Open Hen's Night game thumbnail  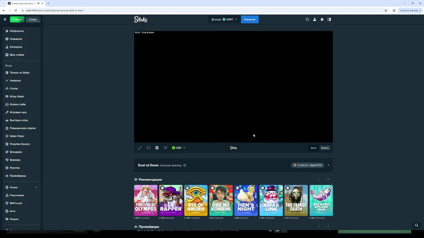click(x=246, y=200)
